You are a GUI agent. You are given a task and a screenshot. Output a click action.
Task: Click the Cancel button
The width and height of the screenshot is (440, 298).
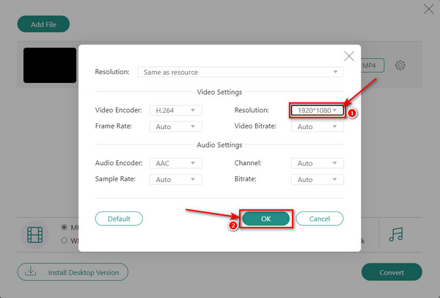[320, 219]
